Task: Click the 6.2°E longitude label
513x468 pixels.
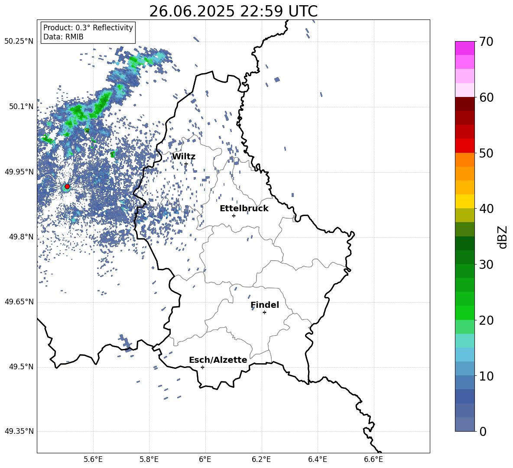Action: tap(261, 459)
